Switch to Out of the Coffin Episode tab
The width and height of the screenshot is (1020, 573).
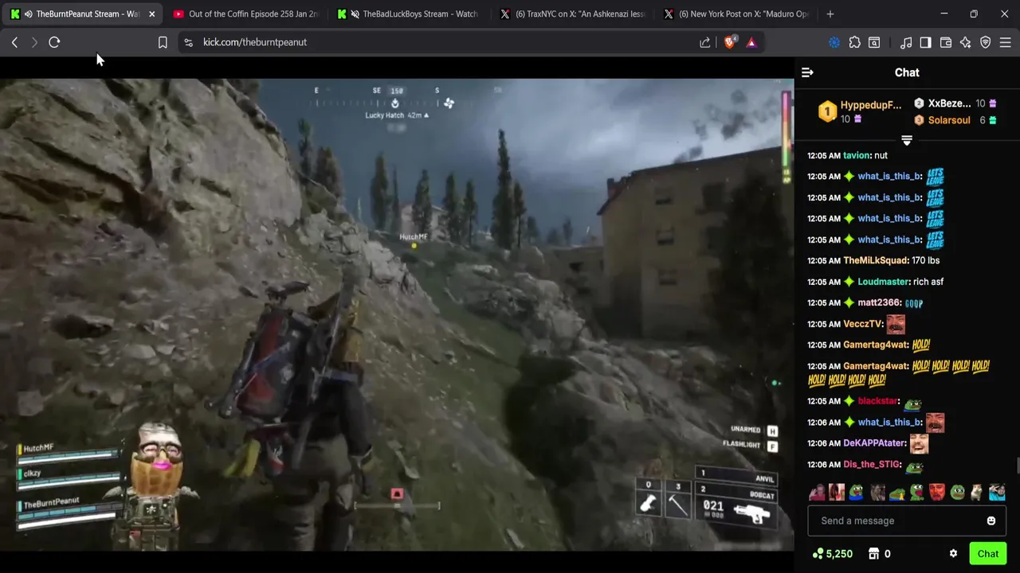(245, 14)
